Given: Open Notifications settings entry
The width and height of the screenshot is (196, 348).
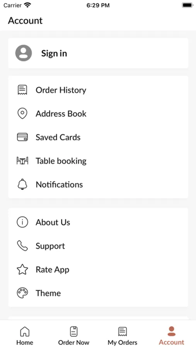Looking at the screenshot, I should [98, 184].
